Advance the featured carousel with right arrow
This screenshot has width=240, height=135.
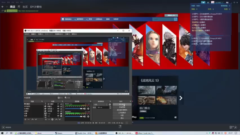(x=181, y=98)
